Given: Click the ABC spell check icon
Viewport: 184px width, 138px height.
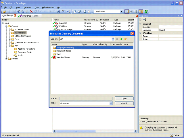Looking at the screenshot, I should click(63, 11).
